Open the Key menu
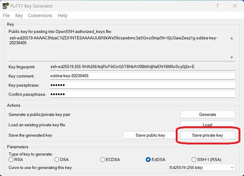Image resolution: width=244 pixels, height=176 pixels. pos(19,15)
